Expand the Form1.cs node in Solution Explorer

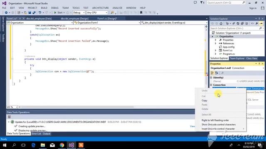[215, 50]
